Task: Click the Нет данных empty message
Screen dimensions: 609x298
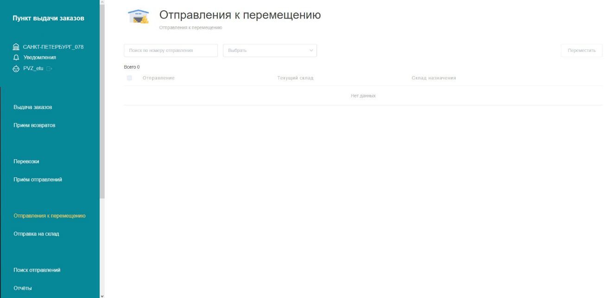Action: click(x=363, y=96)
